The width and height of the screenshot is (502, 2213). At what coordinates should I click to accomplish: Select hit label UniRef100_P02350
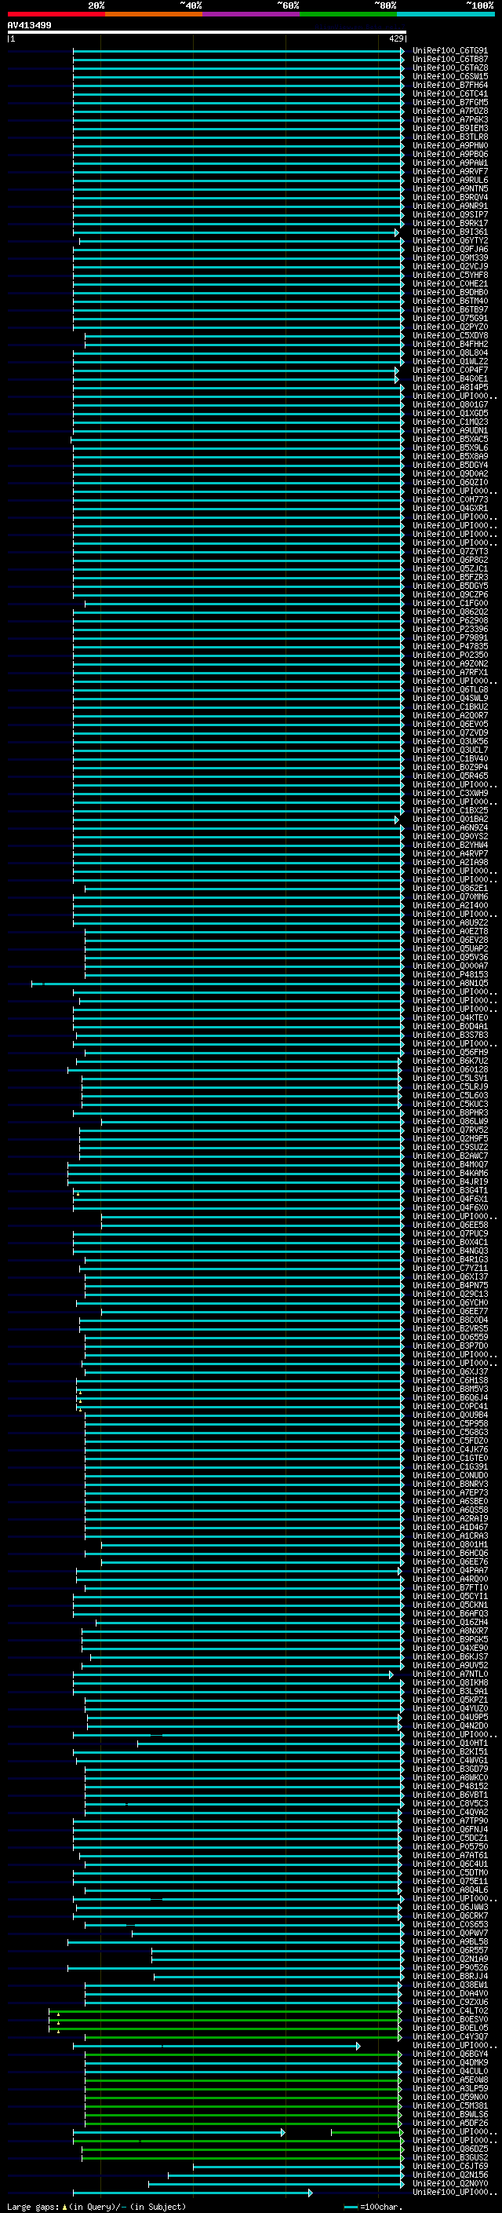449,655
